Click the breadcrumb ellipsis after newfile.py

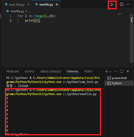[29, 12]
